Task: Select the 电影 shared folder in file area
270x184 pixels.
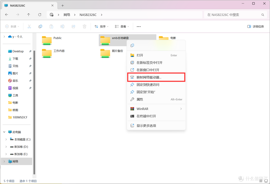Action: pos(167,38)
